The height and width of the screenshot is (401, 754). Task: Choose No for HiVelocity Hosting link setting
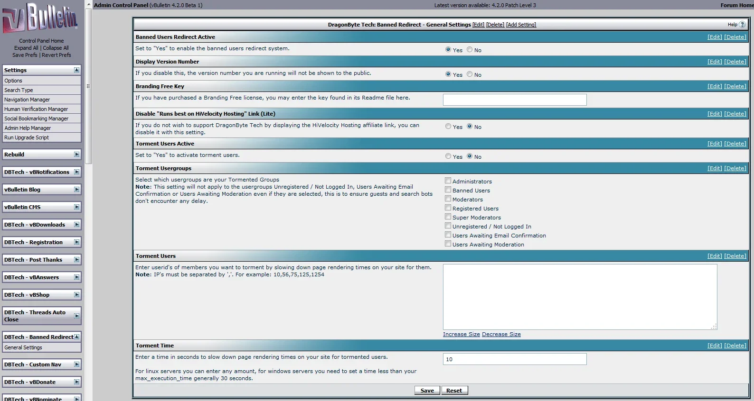pos(470,126)
